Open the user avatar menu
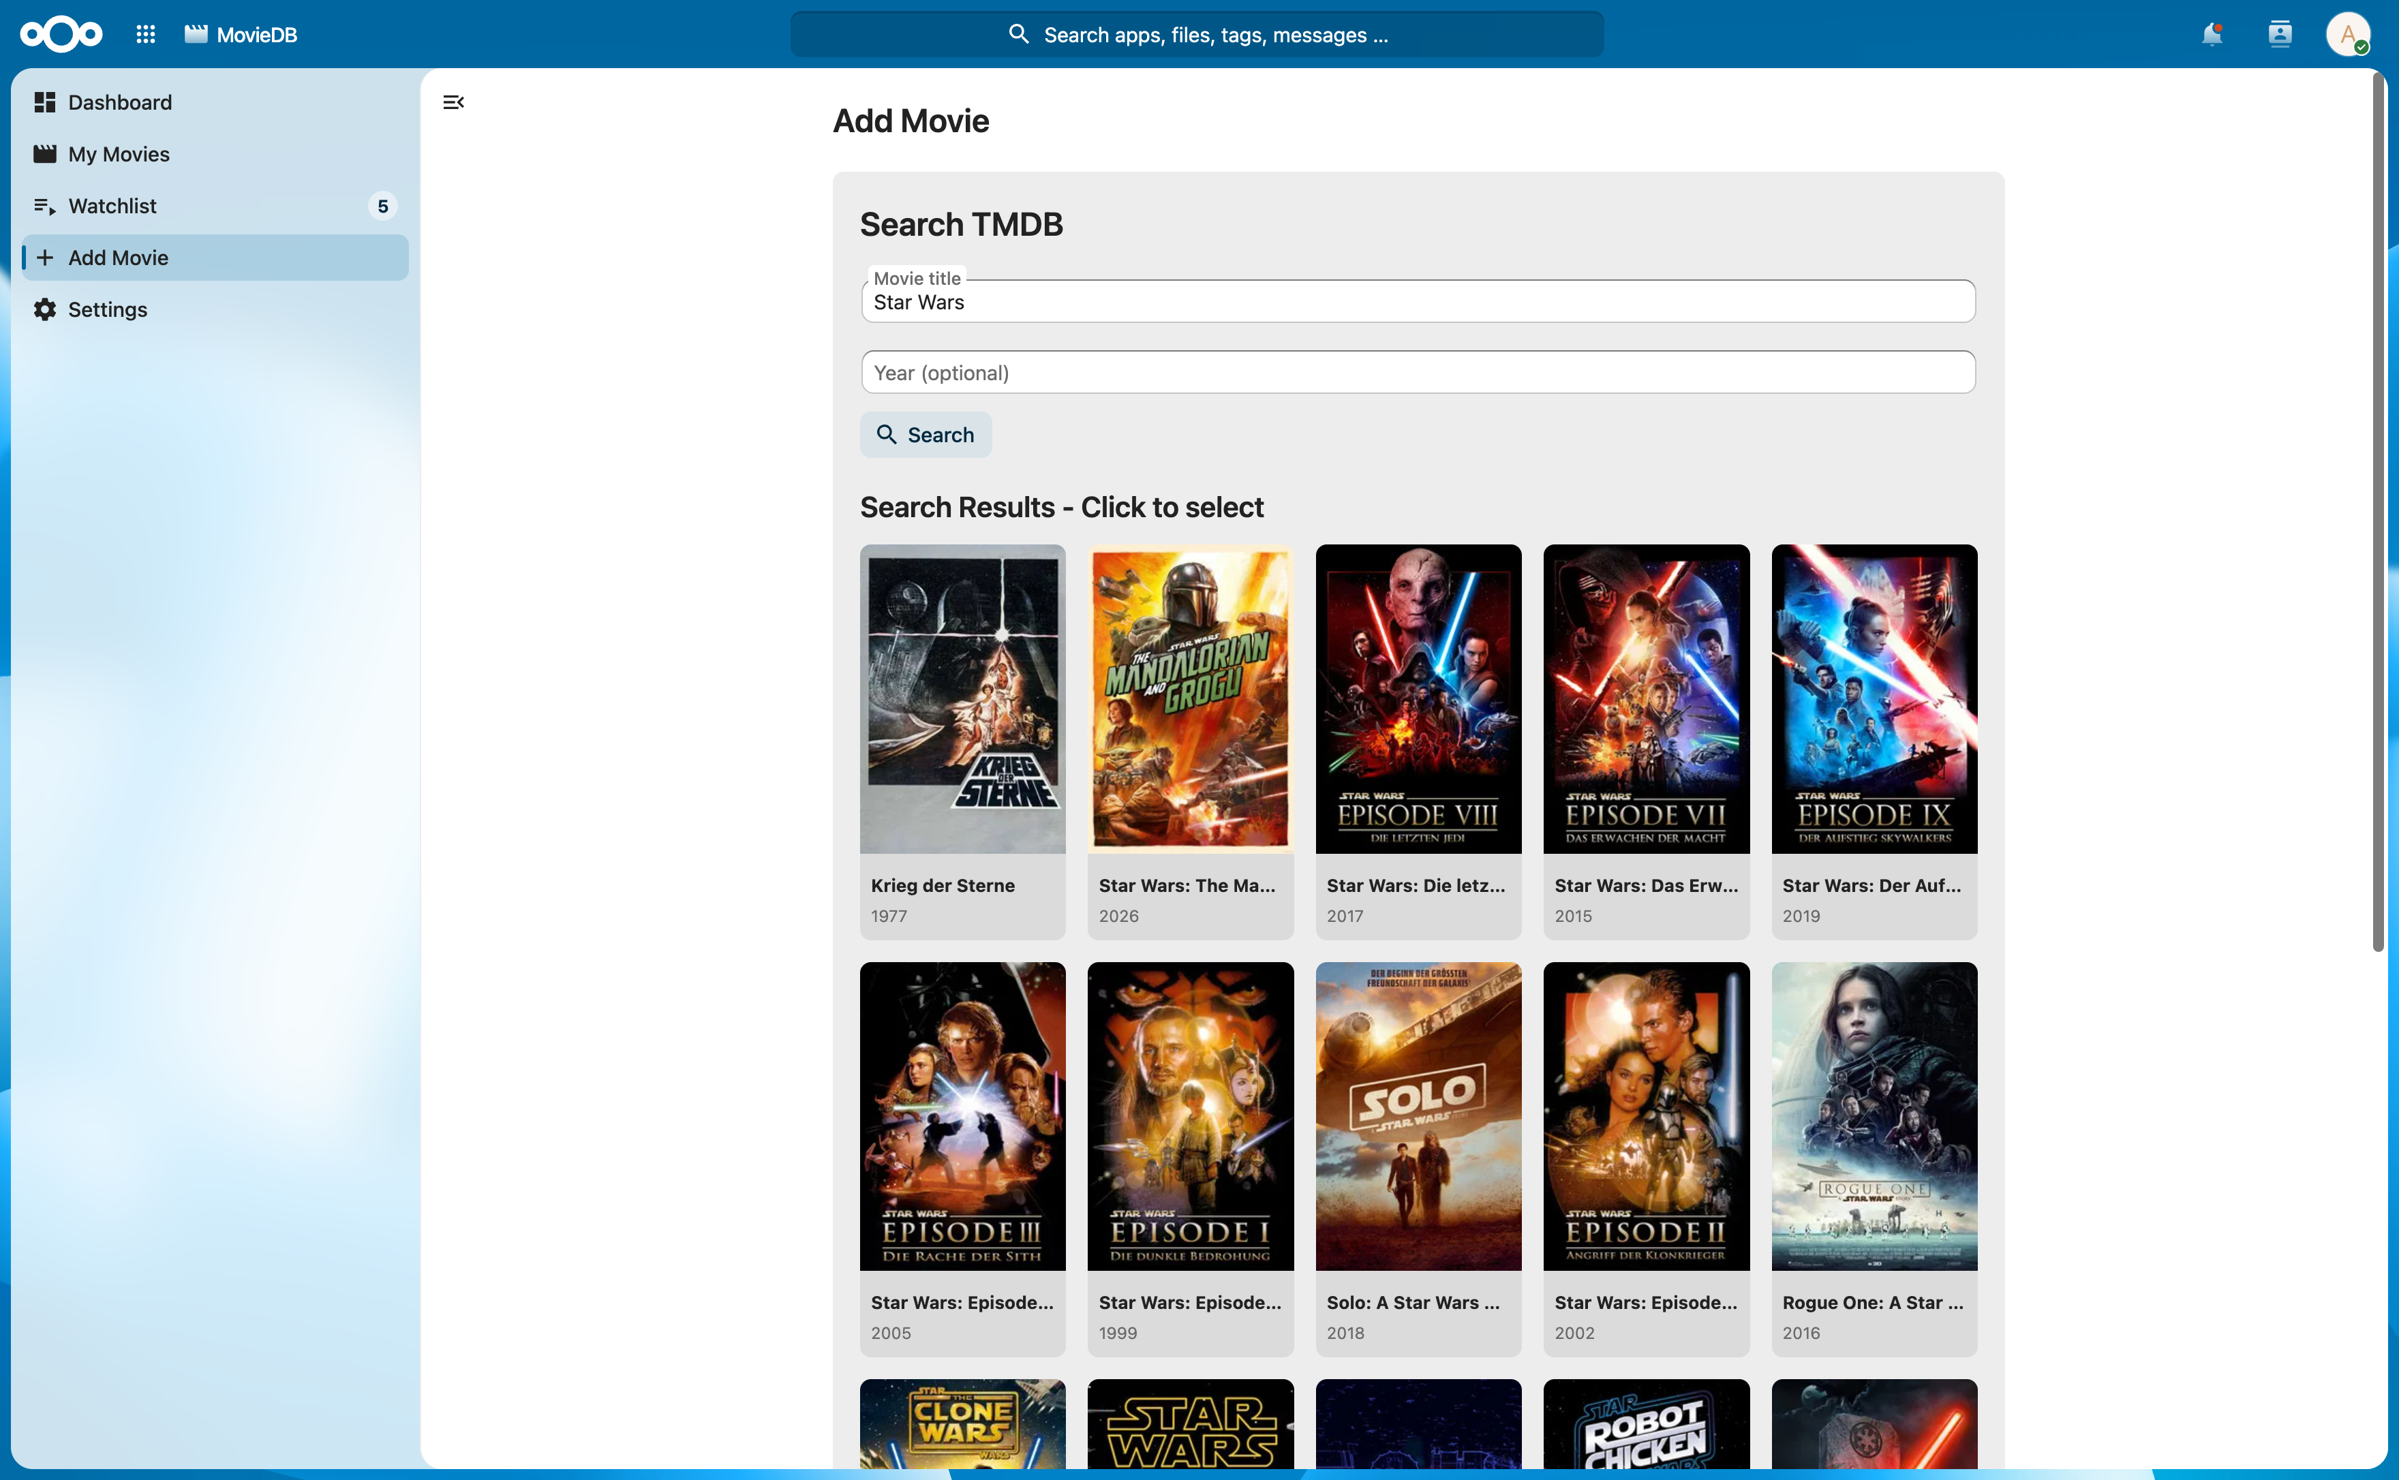Viewport: 2399px width, 1480px height. tap(2347, 34)
